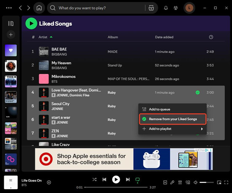The image size is (232, 193).
Task: Open the notifications bell
Action: 166,8
